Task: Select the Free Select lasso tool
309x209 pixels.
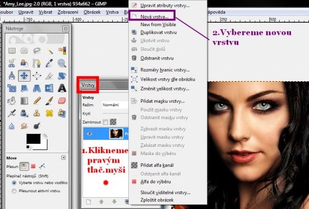Action: point(37,51)
